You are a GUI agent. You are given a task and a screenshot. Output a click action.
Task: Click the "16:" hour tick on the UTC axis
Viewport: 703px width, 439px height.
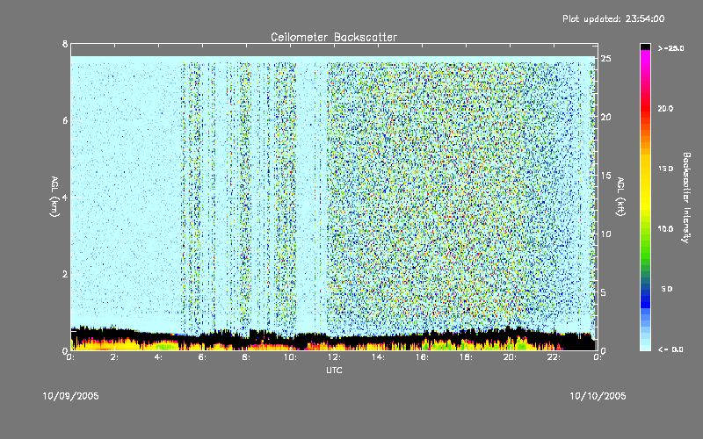click(423, 357)
